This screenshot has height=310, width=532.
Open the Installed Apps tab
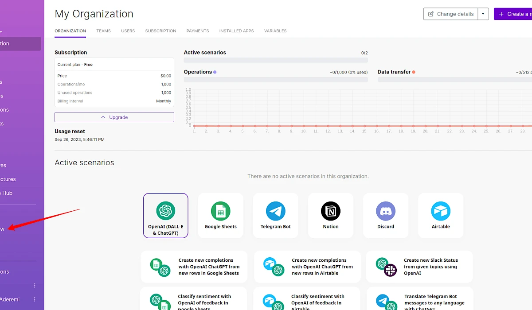[236, 31]
